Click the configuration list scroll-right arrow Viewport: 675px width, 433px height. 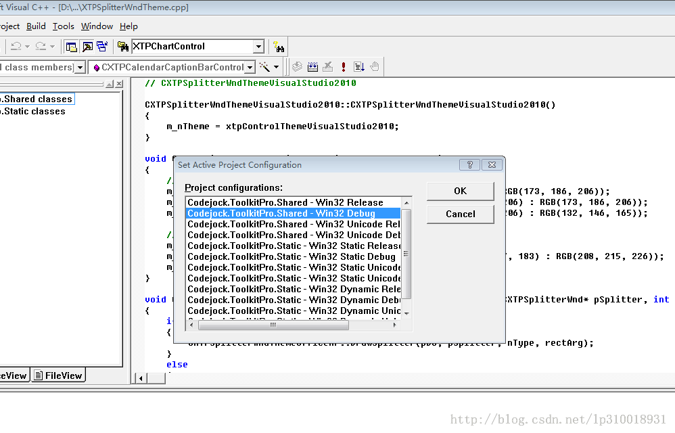point(395,325)
